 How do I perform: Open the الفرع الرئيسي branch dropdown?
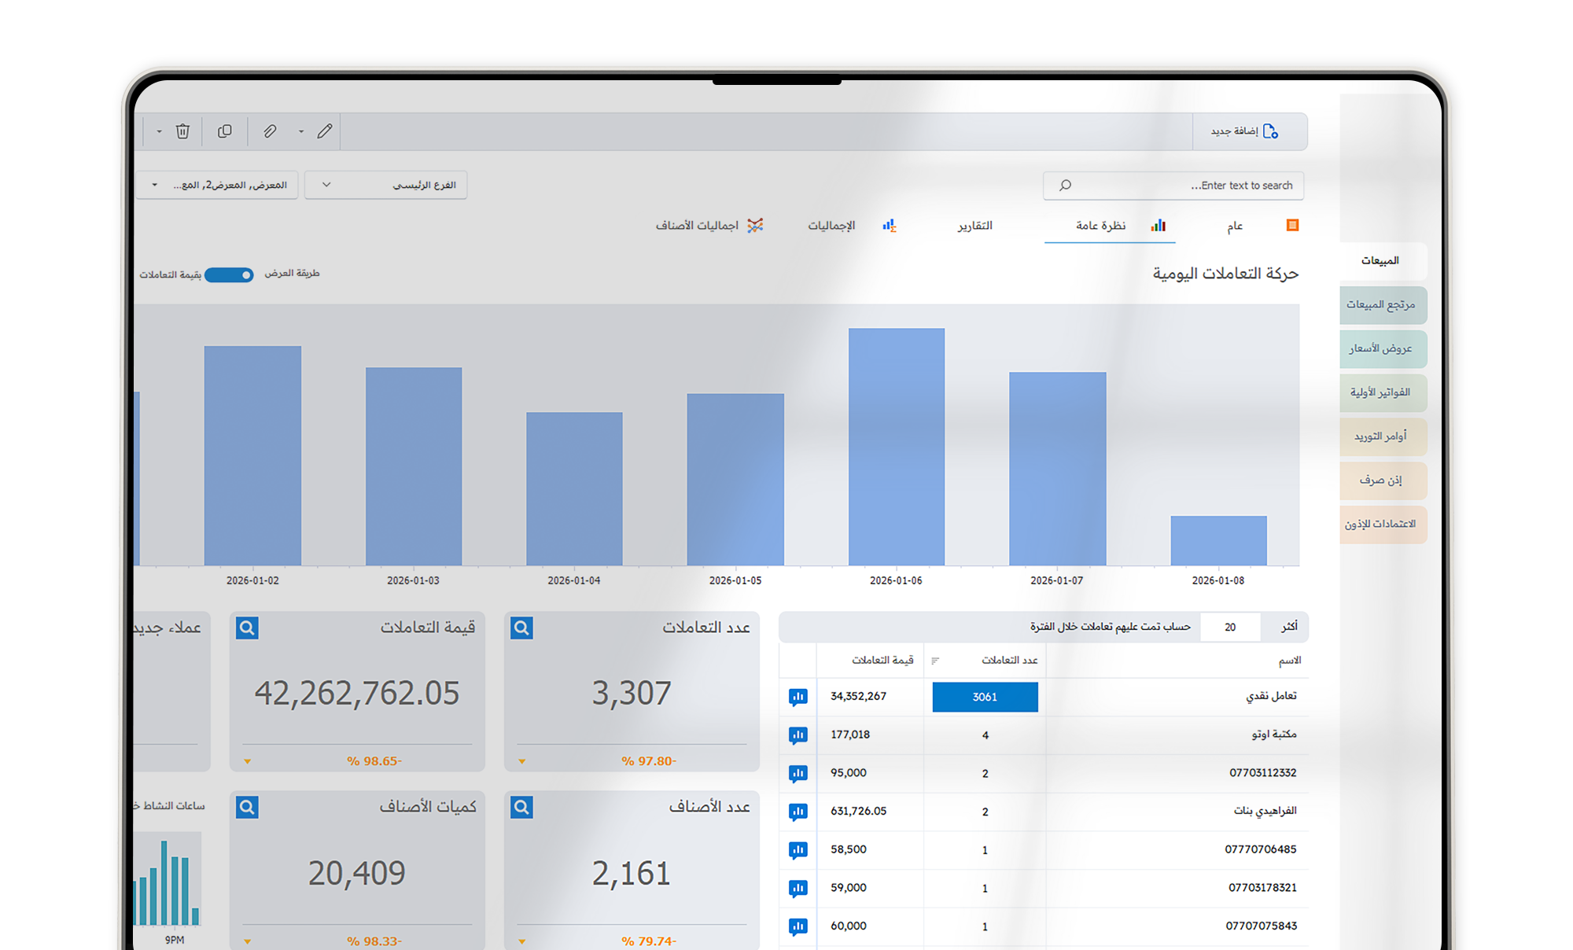click(385, 186)
